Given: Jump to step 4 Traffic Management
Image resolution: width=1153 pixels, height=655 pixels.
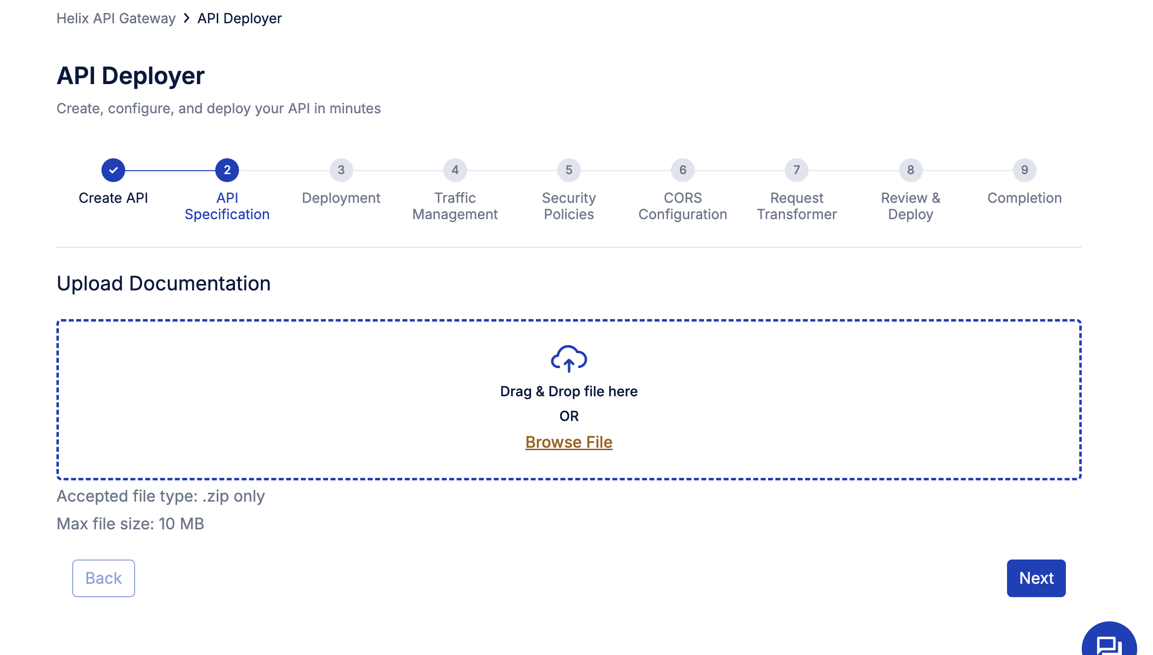Looking at the screenshot, I should [x=455, y=170].
